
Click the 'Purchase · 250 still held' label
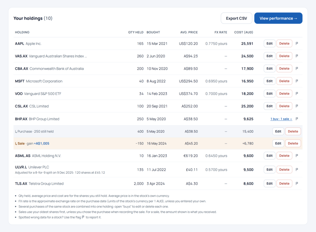click(35, 131)
